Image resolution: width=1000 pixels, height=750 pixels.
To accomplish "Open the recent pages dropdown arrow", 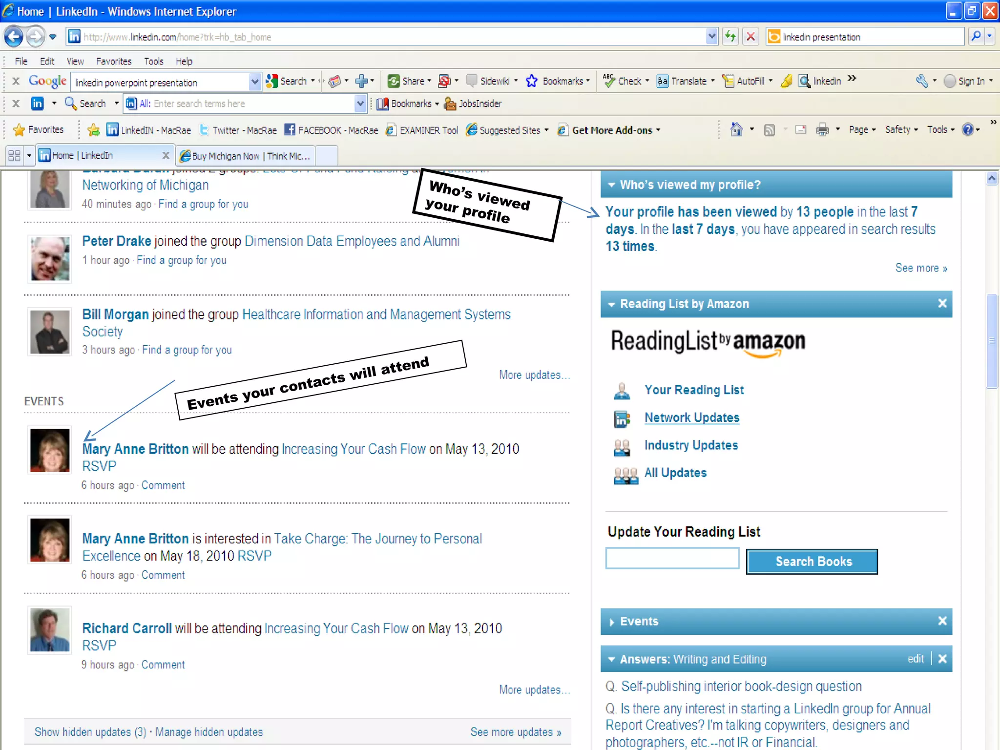I will point(53,37).
